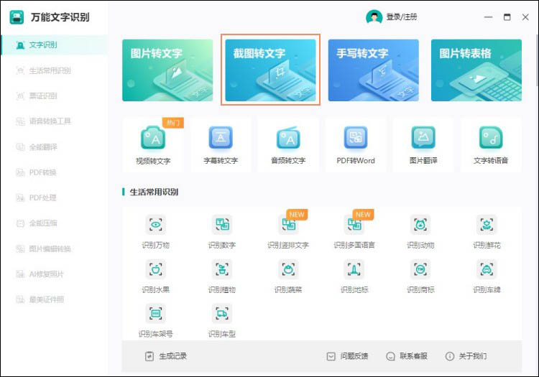Maximize the application window
Image resolution: width=539 pixels, height=377 pixels.
point(507,17)
